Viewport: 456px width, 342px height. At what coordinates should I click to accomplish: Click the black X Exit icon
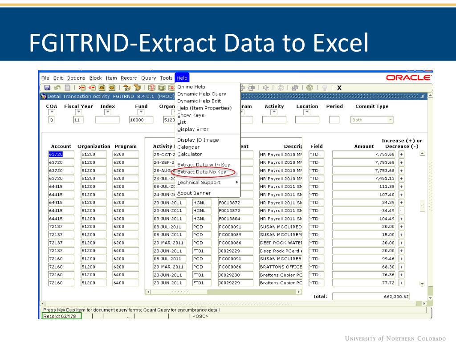pyautogui.click(x=339, y=88)
